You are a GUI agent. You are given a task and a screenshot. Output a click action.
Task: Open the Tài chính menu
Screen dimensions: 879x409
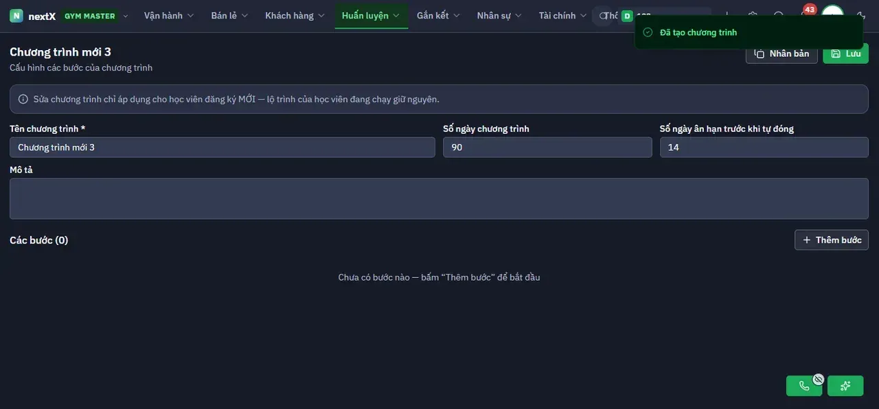(562, 16)
